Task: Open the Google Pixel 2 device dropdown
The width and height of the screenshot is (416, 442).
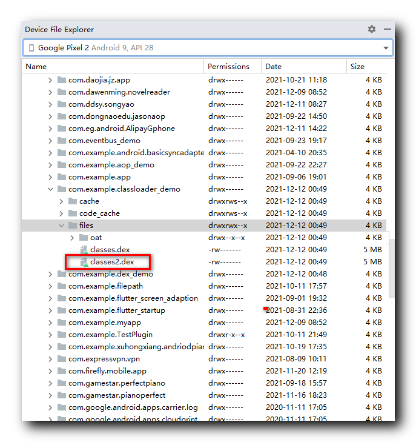Action: (x=386, y=48)
